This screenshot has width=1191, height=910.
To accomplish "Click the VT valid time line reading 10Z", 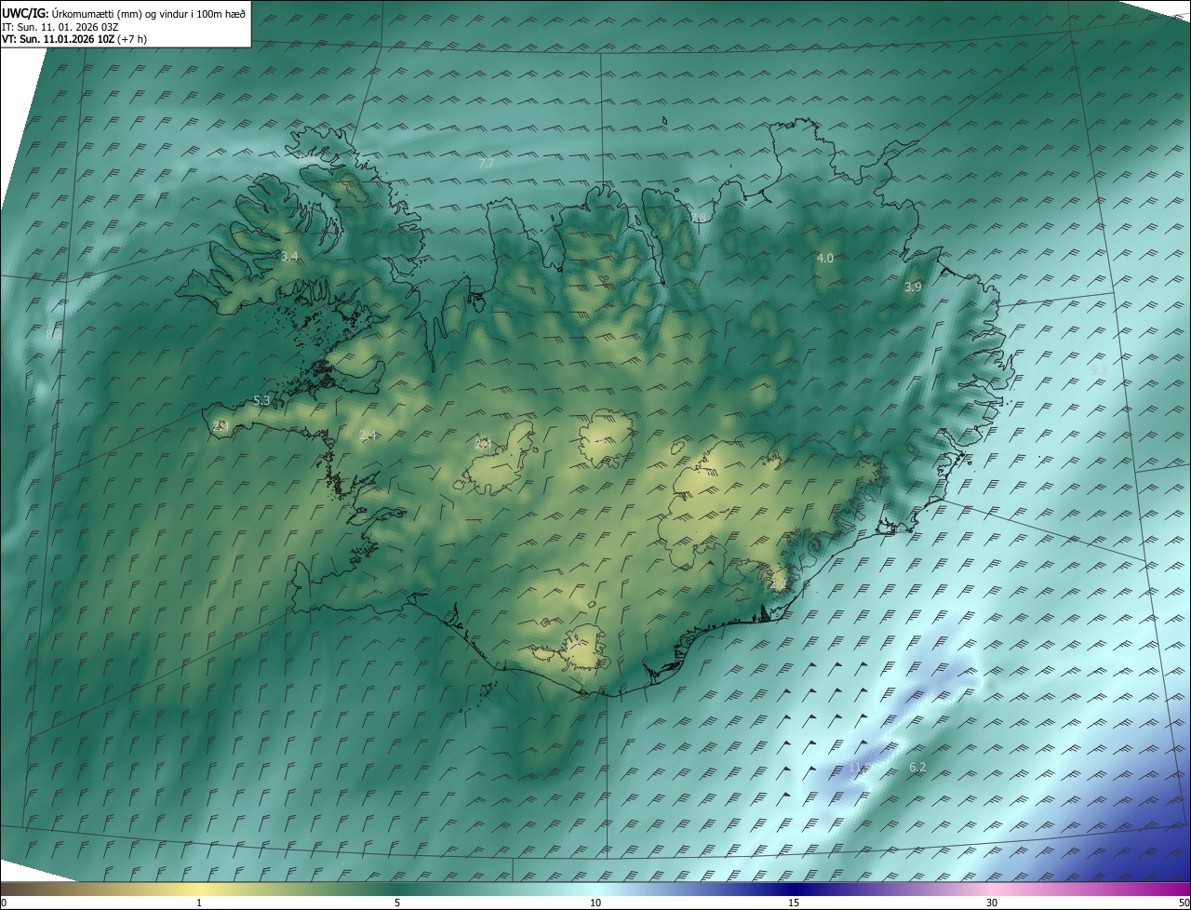I will pyautogui.click(x=74, y=39).
